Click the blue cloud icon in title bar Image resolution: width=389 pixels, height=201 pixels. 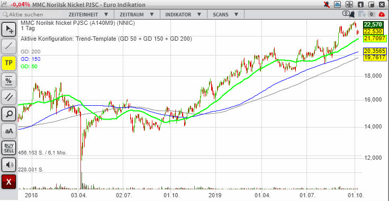(338, 4)
